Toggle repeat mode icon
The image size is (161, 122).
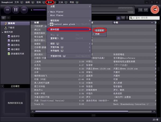(x=146, y=10)
